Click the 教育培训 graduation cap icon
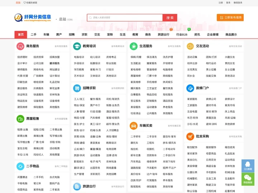Image resolution: width=258 pixels, height=193 pixels. click(77, 46)
